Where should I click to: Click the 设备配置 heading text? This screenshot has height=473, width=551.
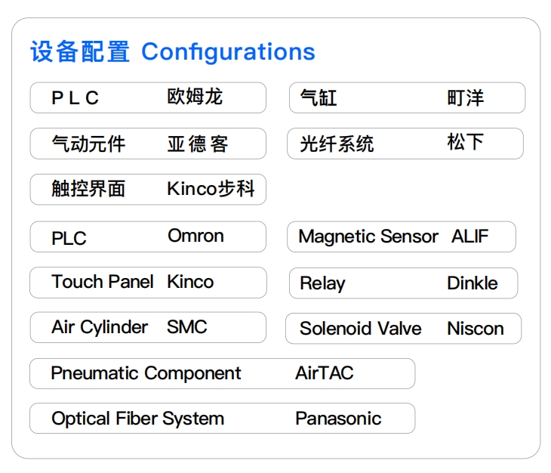click(x=80, y=52)
